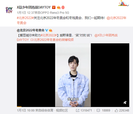This screenshot has height=114, width=133.
Task: Play the video of the man in denim jacket
Action: [x=73, y=75]
